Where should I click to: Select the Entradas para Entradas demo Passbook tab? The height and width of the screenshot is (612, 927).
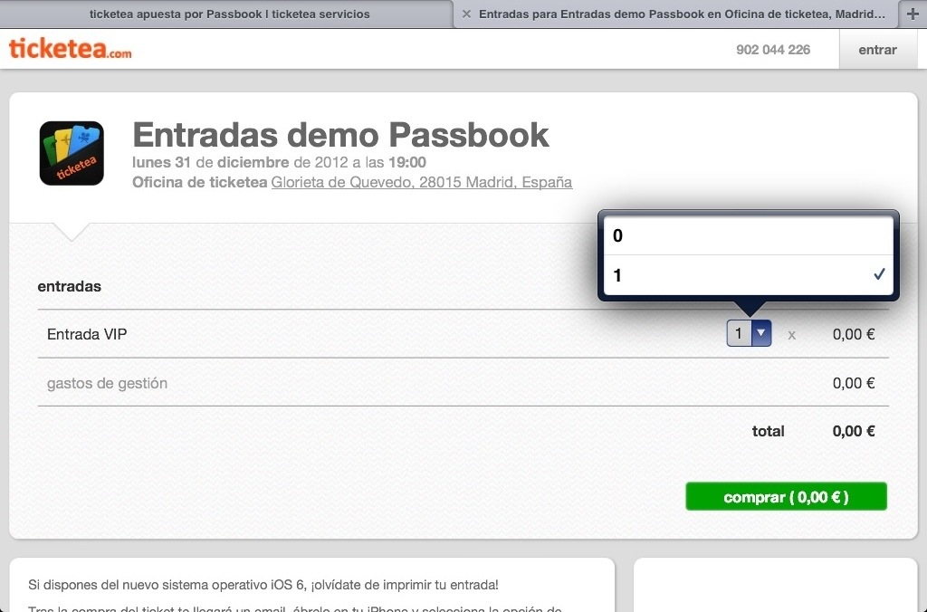(x=682, y=14)
